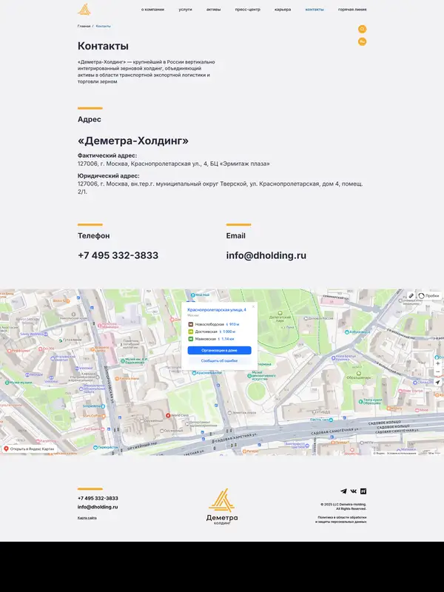Open the orange search button
Screen dimensions: 444x592
[362, 29]
